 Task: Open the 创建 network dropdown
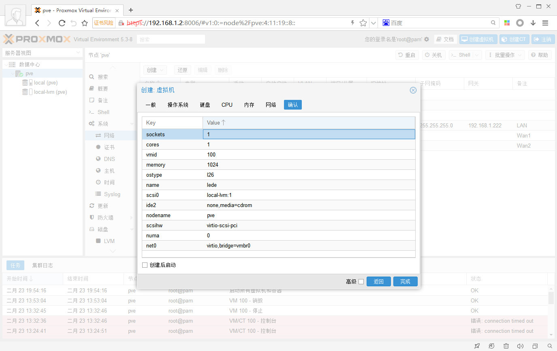coord(156,70)
